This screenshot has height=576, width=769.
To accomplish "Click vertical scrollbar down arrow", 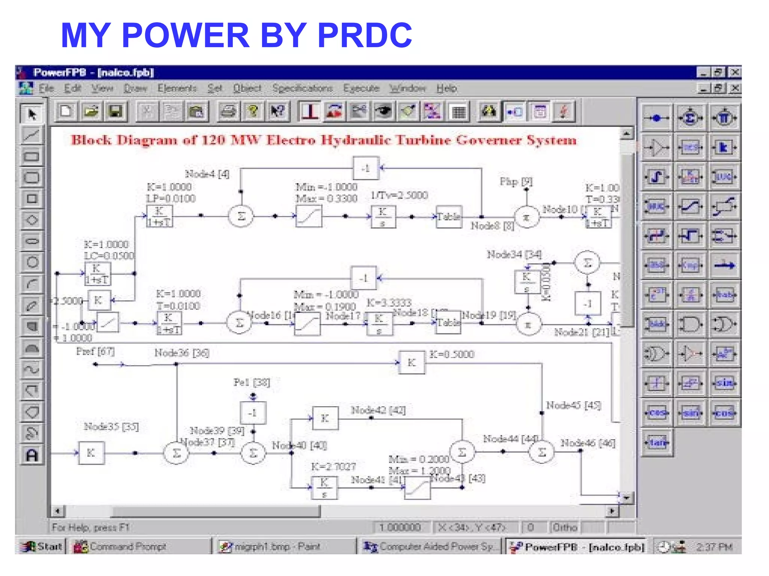I will pyautogui.click(x=626, y=498).
